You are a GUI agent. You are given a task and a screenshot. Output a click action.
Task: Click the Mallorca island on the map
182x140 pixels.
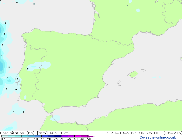(133, 75)
